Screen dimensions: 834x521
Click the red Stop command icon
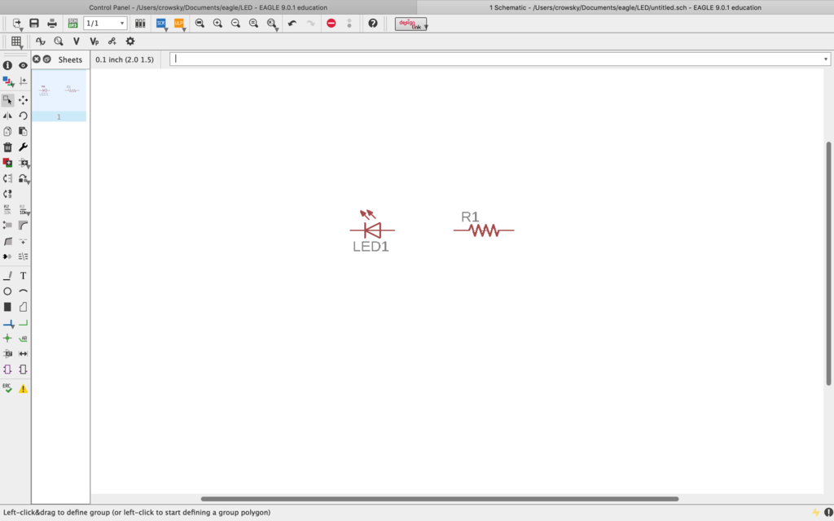click(x=331, y=24)
